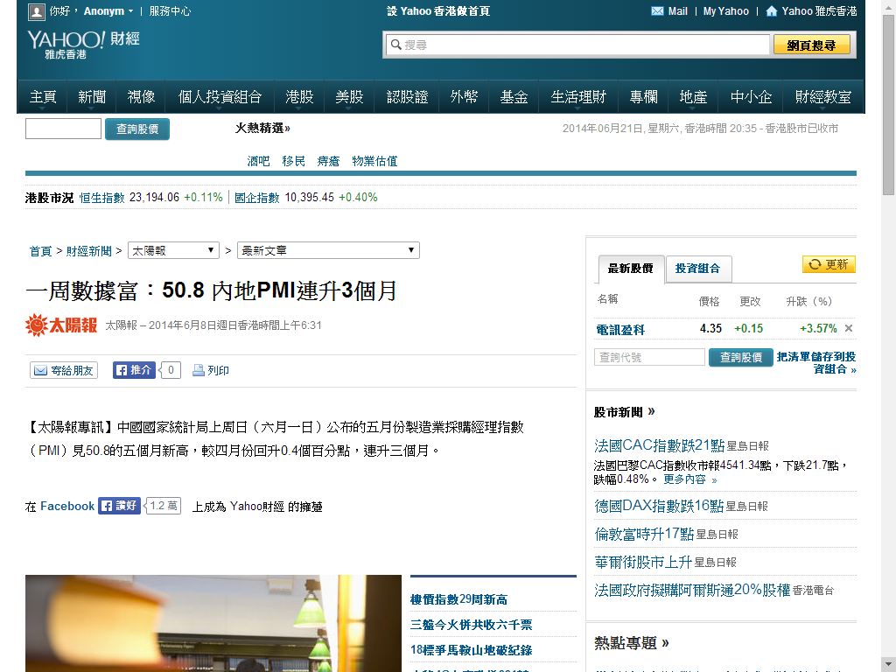Open the 最新文章 dropdown
This screenshot has height=672, width=896.
pyautogui.click(x=328, y=250)
